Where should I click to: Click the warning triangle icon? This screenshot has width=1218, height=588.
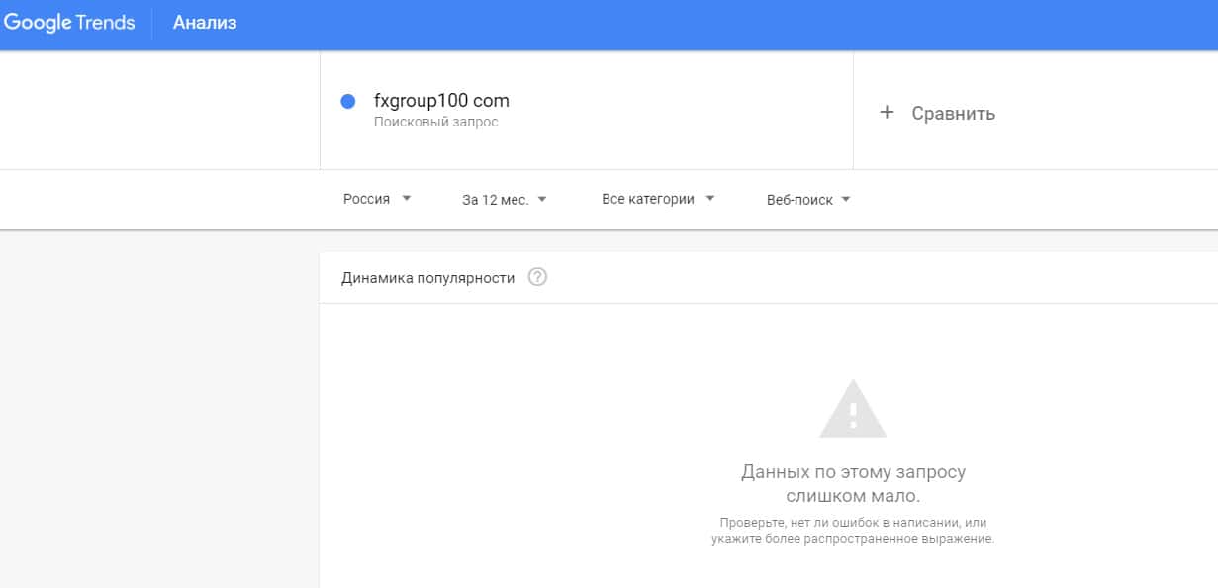coord(853,410)
